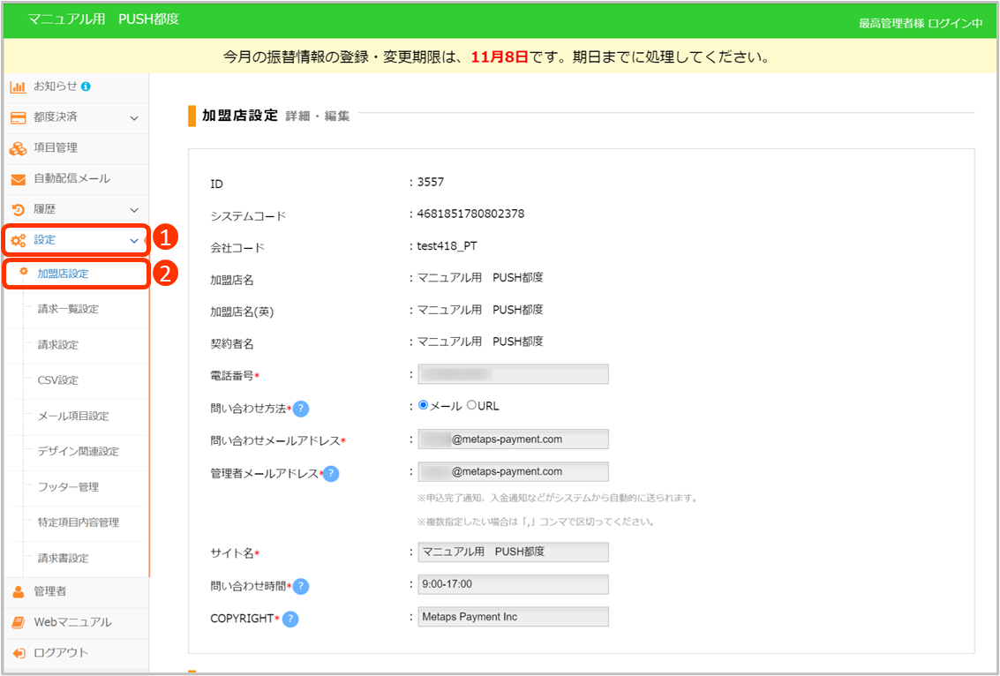Click the coins icon for 項目管理
The height and width of the screenshot is (676, 1000).
[18, 148]
